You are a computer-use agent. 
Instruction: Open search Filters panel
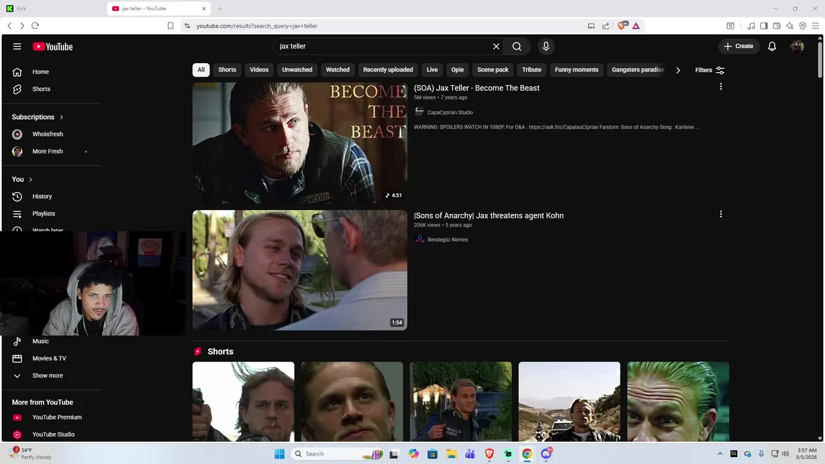coord(710,70)
